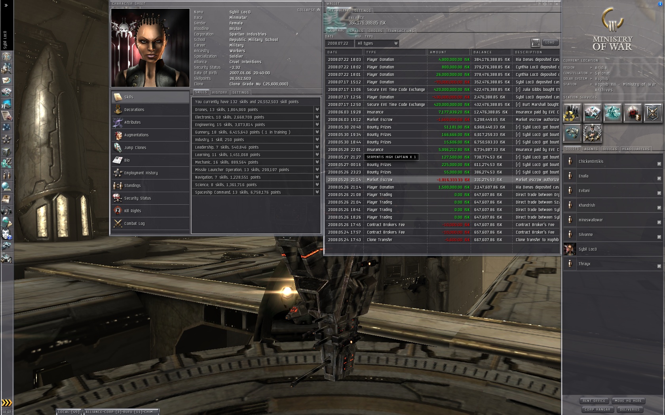Expand the Drones skill group
This screenshot has height=415, width=665.
coord(317,109)
